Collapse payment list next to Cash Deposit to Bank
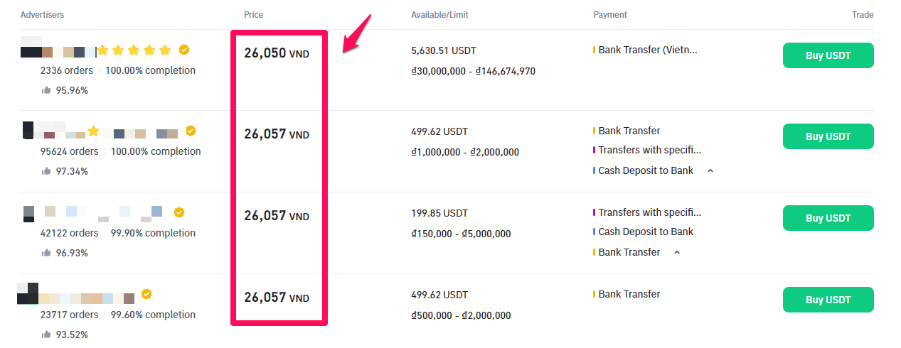Viewport: 901px width, 348px height. tap(710, 171)
